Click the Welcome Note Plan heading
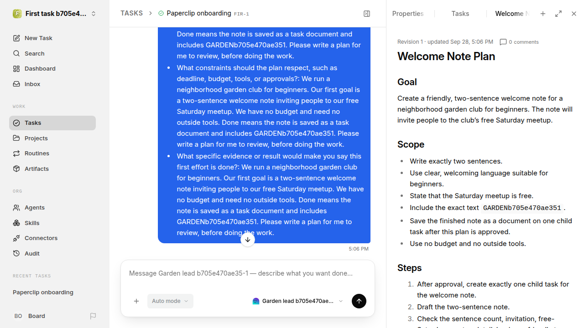Image resolution: width=584 pixels, height=328 pixels. point(446,56)
